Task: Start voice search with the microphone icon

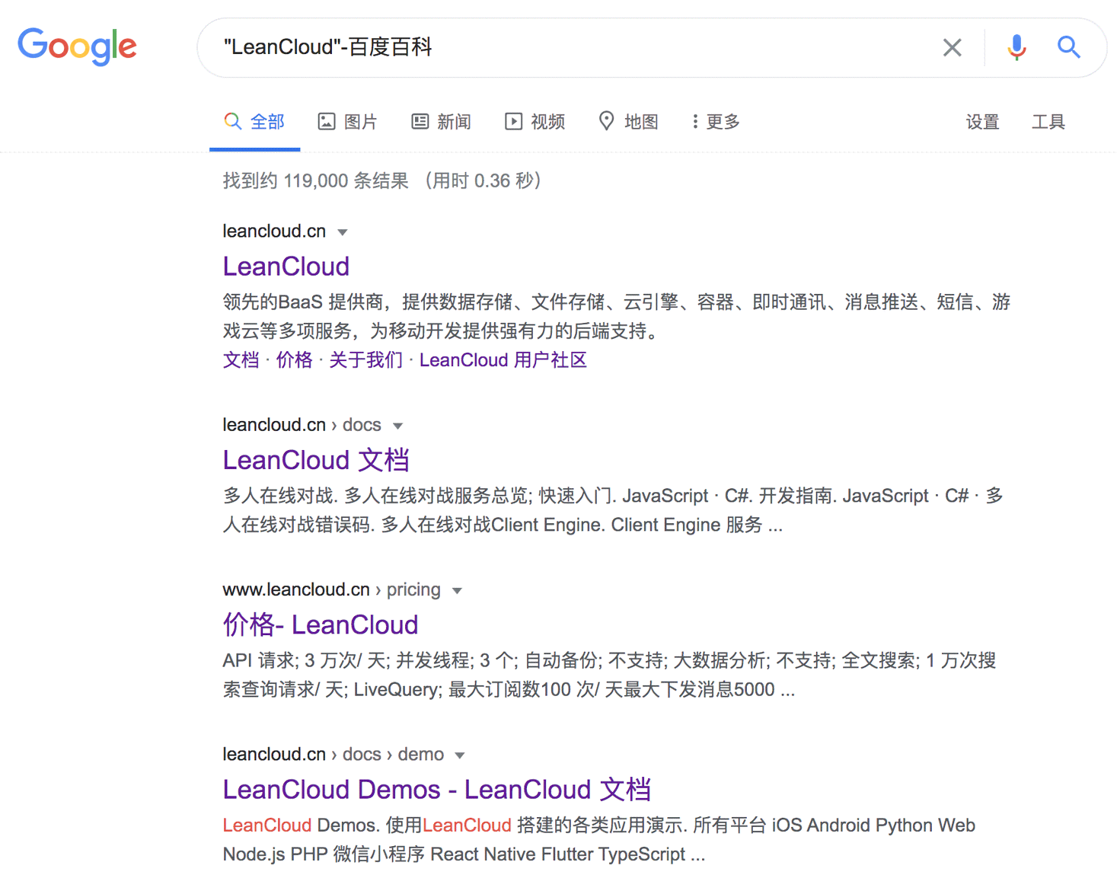Action: pos(1016,47)
